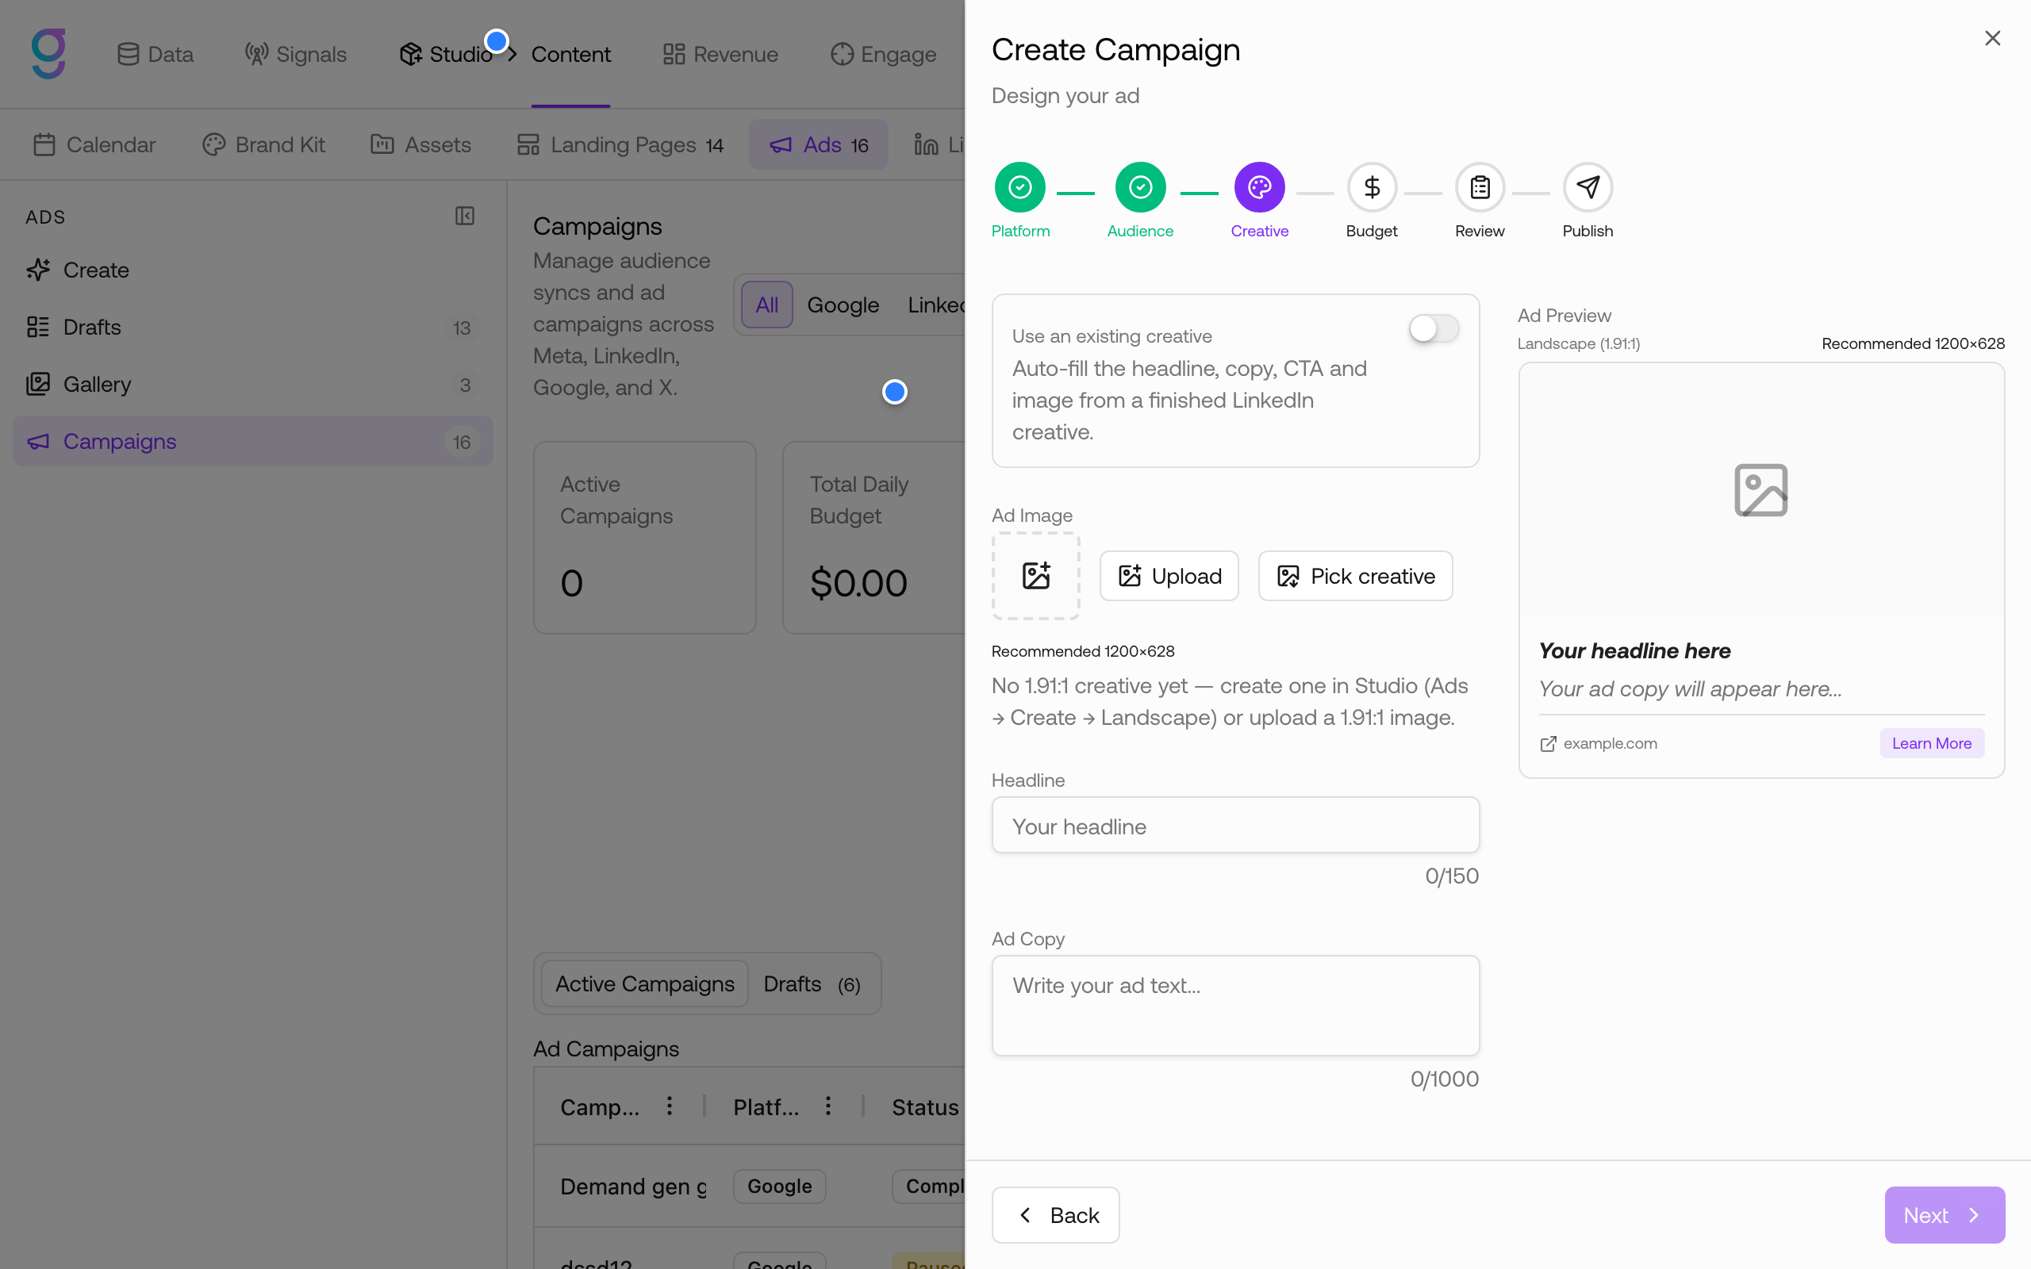Open the Platform column options menu

828,1106
